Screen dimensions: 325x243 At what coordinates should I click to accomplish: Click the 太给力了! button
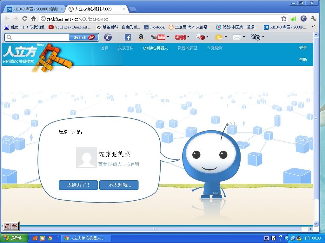tap(78, 185)
